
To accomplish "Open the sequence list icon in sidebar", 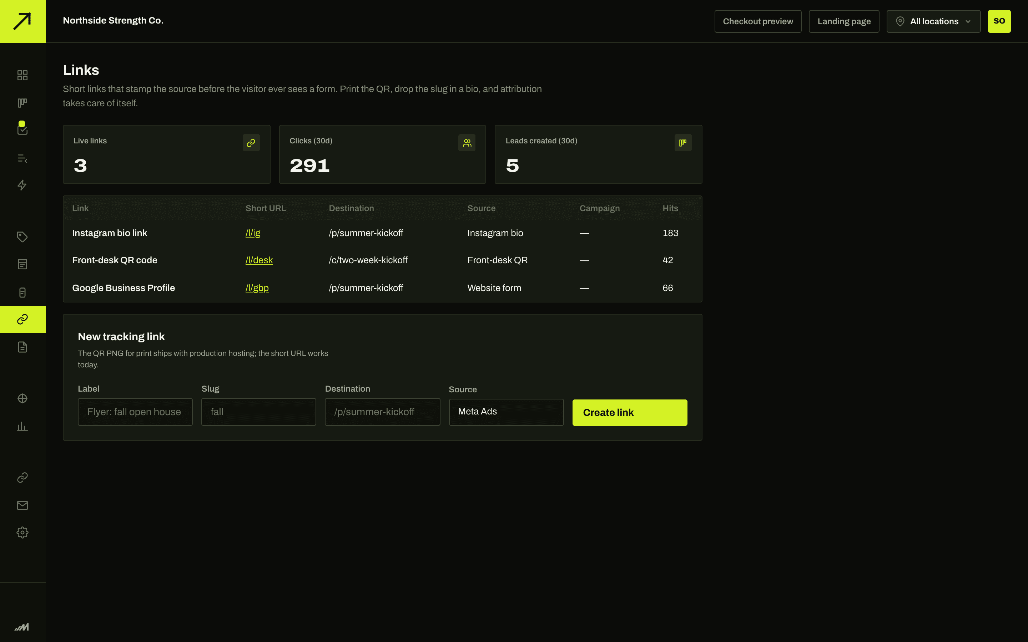I will point(22,158).
